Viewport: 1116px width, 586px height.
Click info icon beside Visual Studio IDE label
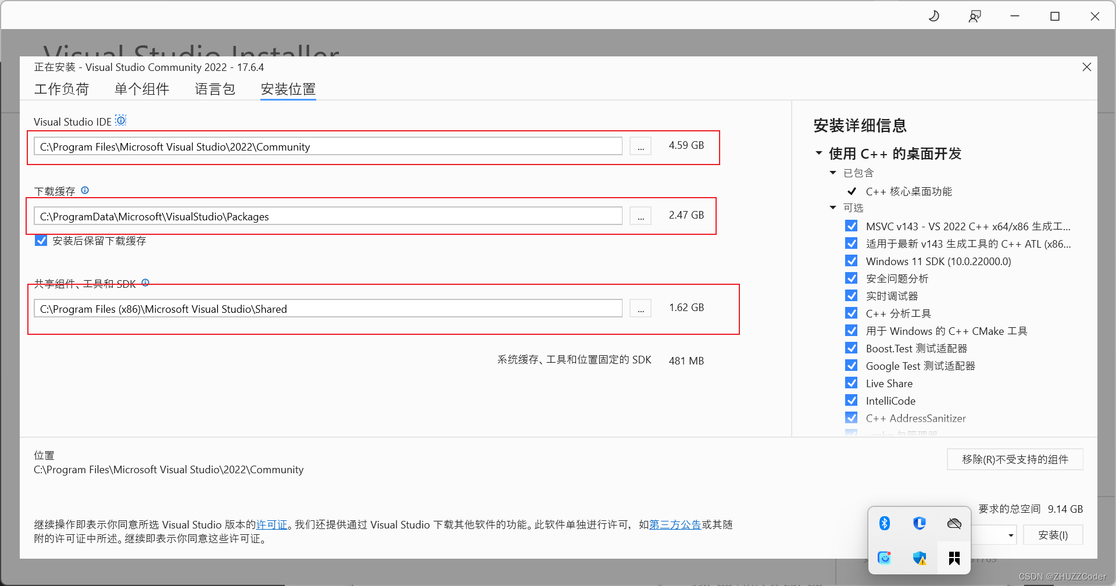pyautogui.click(x=121, y=120)
